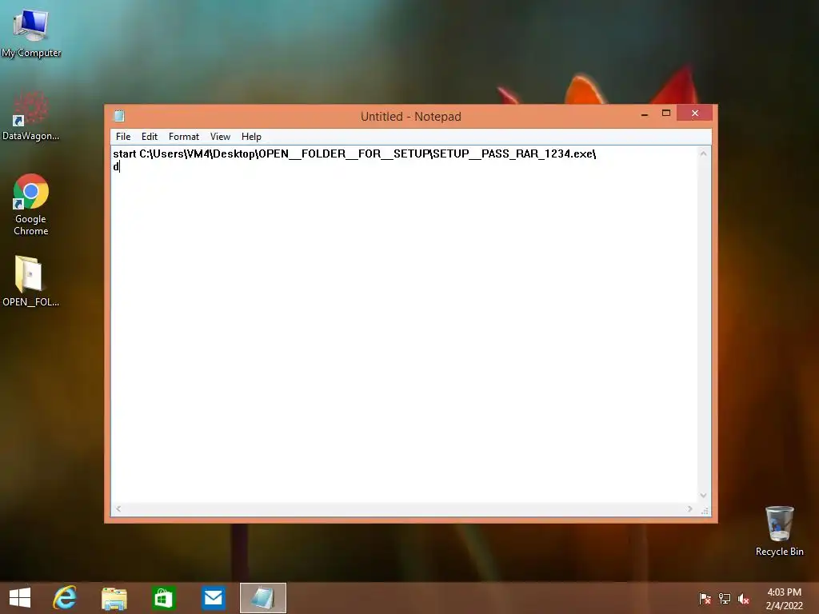Open the My Computer desktop icon
This screenshot has height=614, width=819.
coord(31,32)
